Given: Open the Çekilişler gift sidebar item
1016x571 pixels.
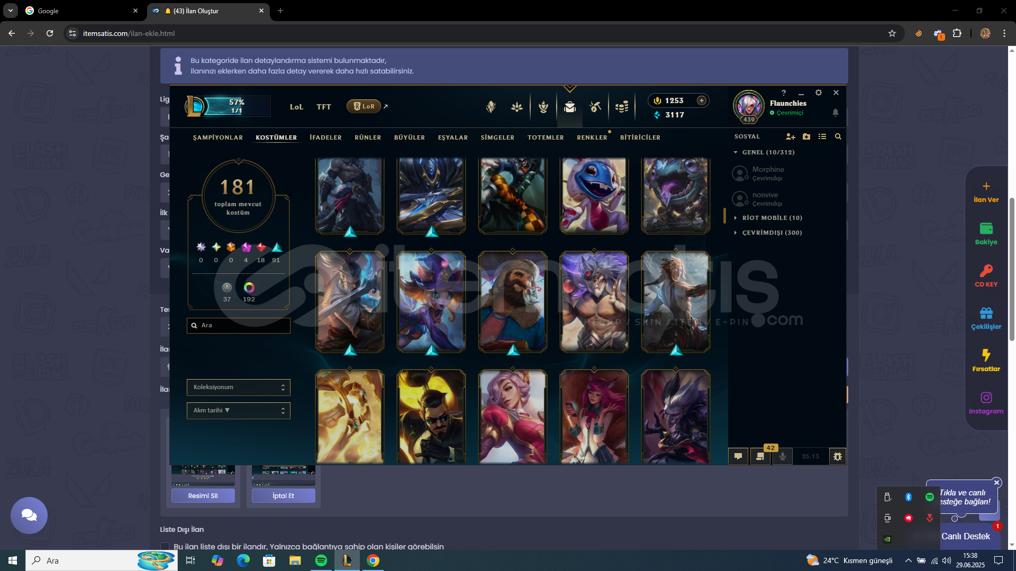Looking at the screenshot, I should (x=986, y=318).
